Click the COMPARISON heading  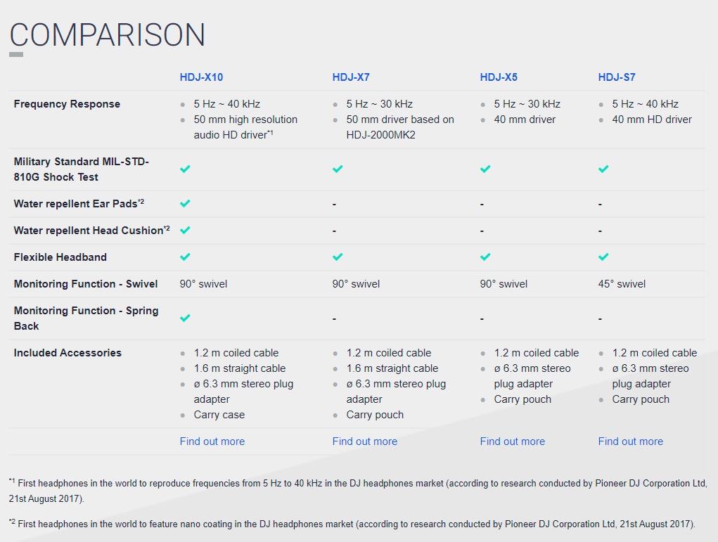coord(108,34)
